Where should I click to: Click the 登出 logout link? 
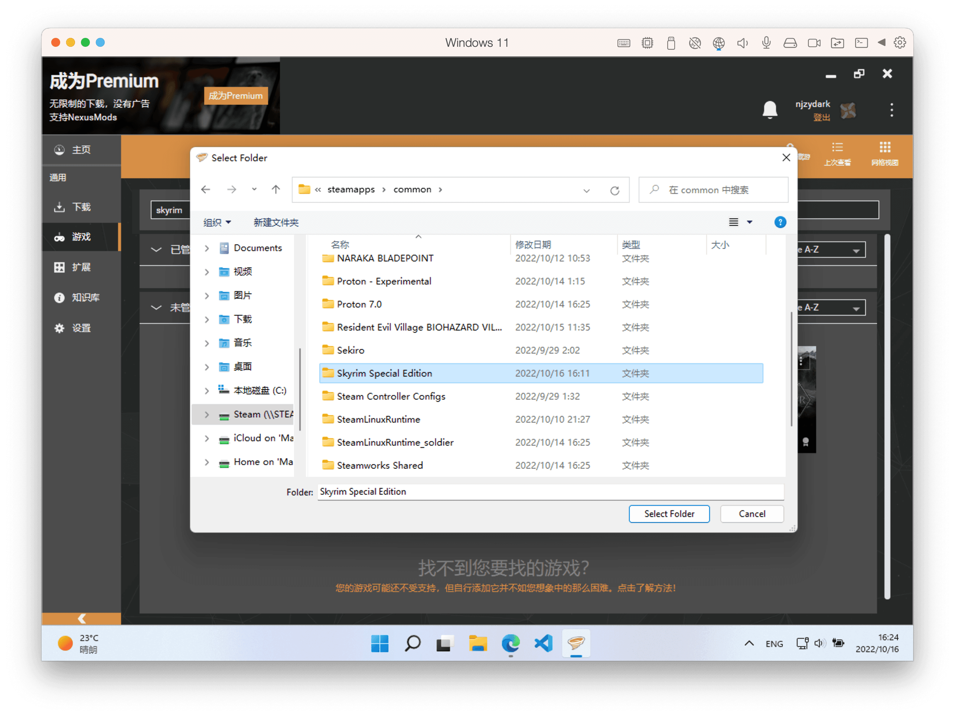coord(822,117)
